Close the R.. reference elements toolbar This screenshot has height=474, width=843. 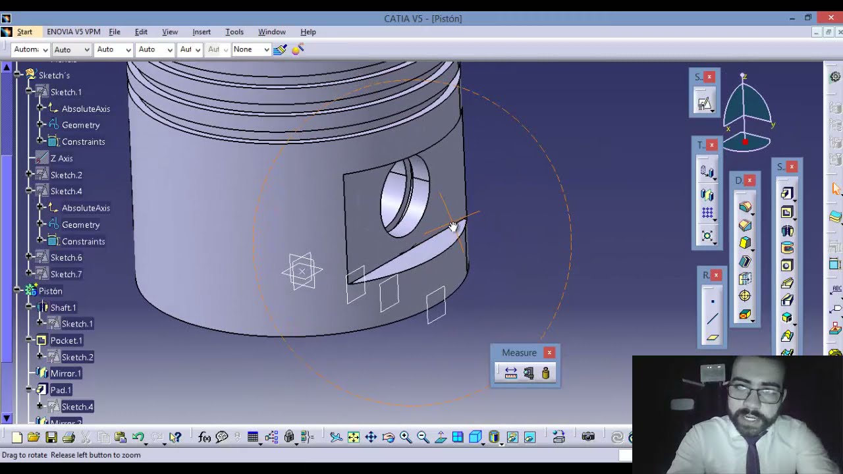click(717, 275)
